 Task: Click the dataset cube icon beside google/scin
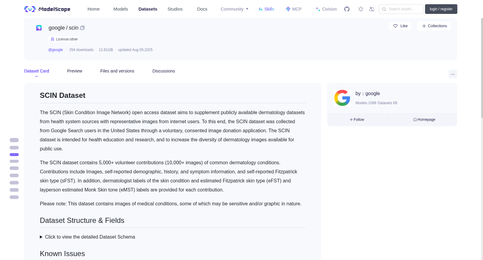tap(39, 28)
